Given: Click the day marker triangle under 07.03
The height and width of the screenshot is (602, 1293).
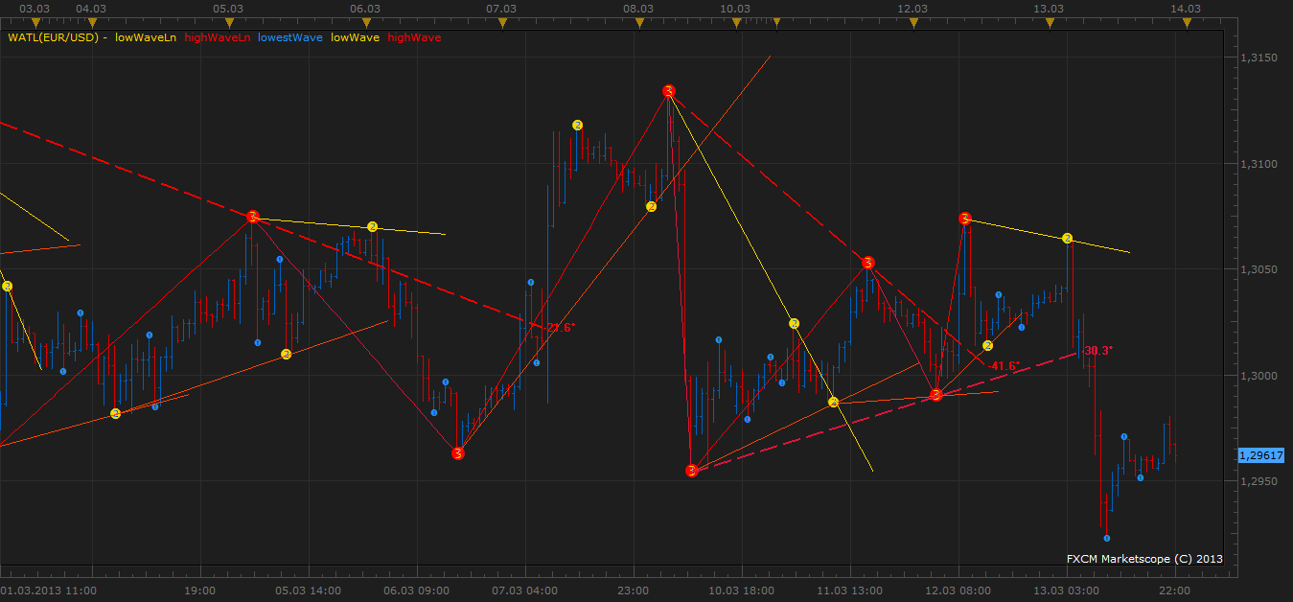Looking at the screenshot, I should click(502, 23).
